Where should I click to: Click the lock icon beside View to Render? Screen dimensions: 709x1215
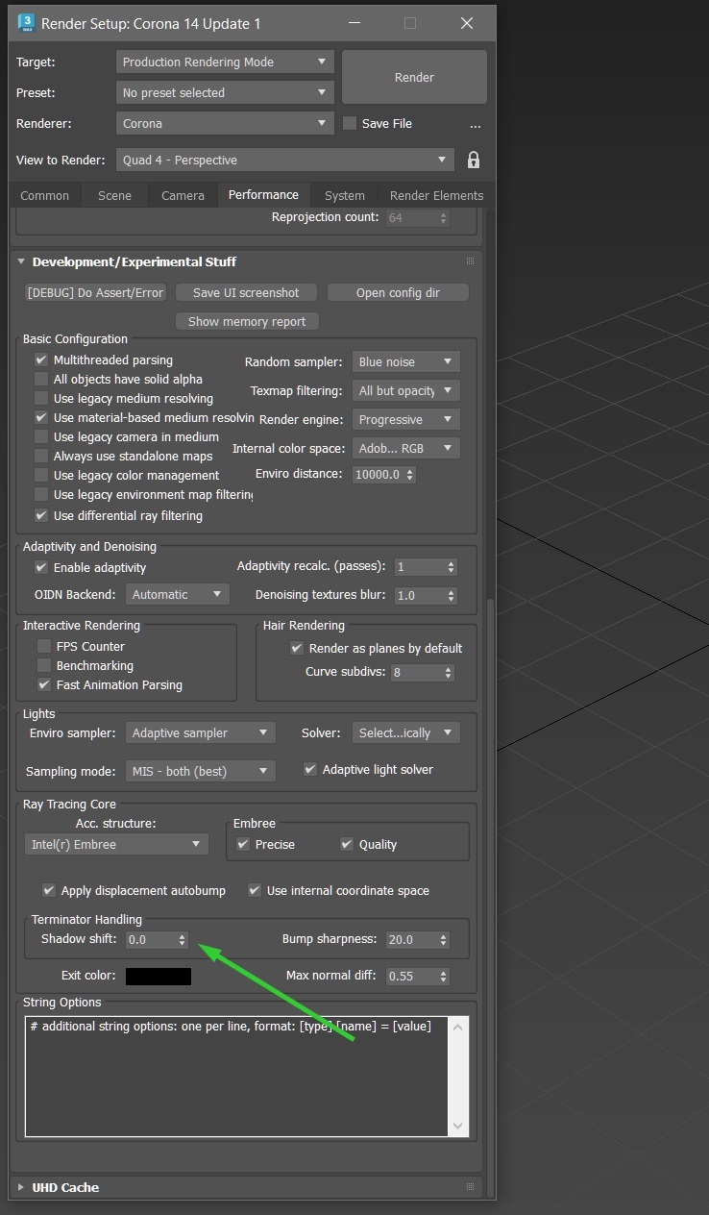(x=473, y=160)
